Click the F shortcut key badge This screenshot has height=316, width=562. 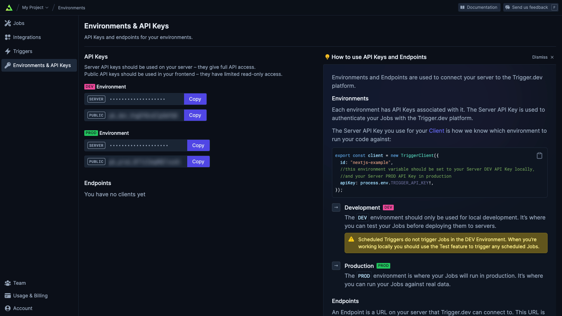(554, 7)
